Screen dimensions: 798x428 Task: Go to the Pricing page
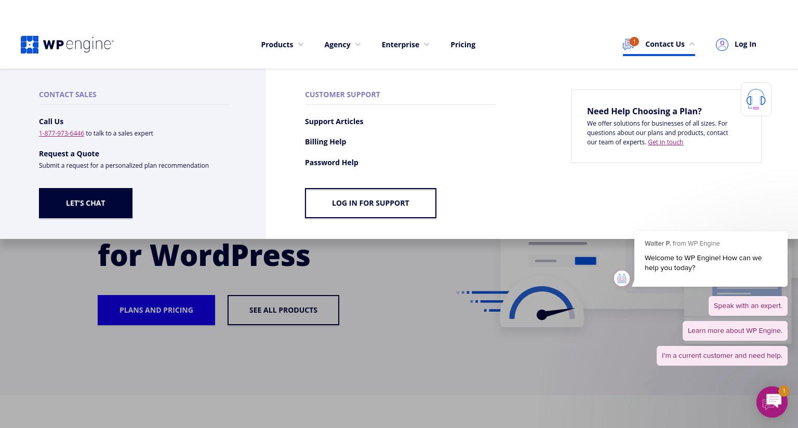tap(463, 45)
